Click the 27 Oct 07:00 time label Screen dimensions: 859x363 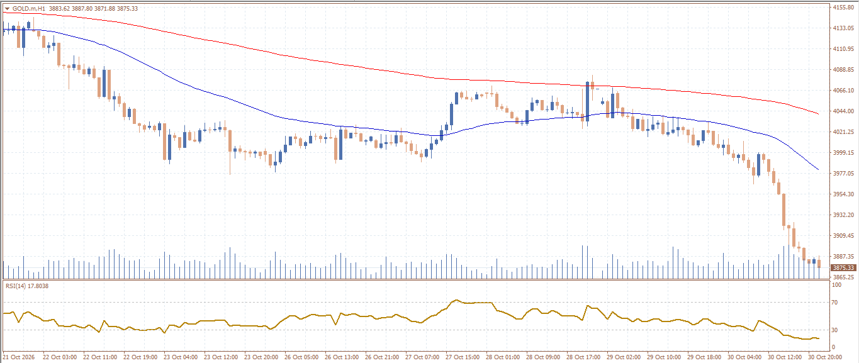422,357
